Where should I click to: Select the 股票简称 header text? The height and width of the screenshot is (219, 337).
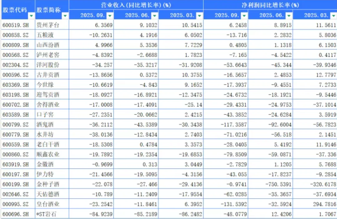(48, 10)
